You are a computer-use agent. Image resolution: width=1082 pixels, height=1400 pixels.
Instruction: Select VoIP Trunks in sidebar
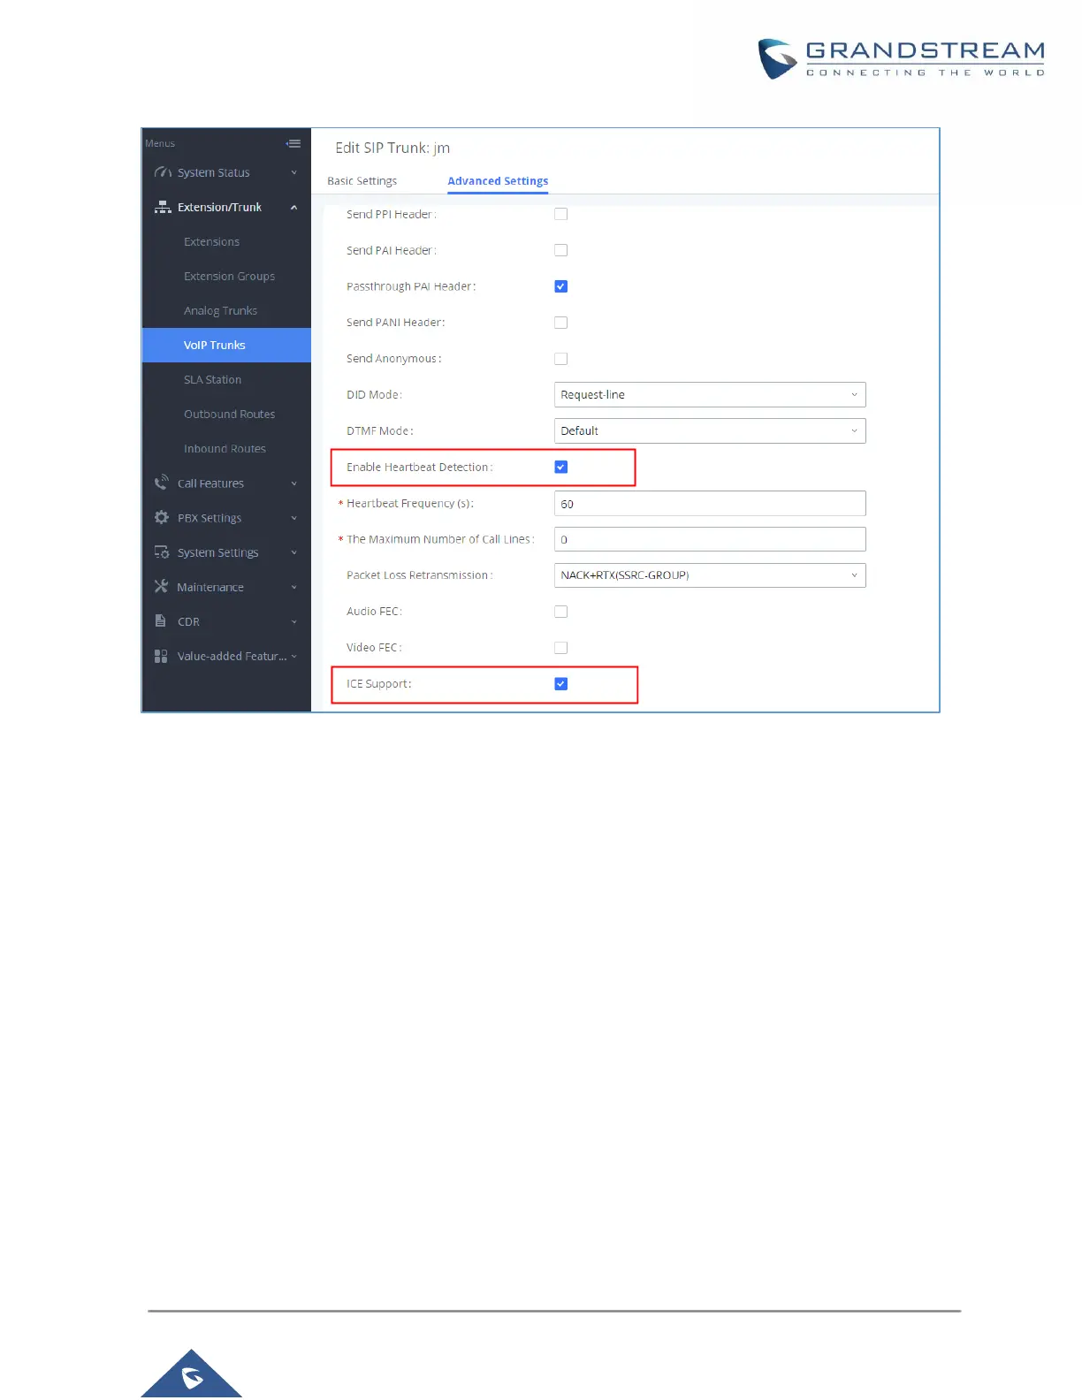226,345
